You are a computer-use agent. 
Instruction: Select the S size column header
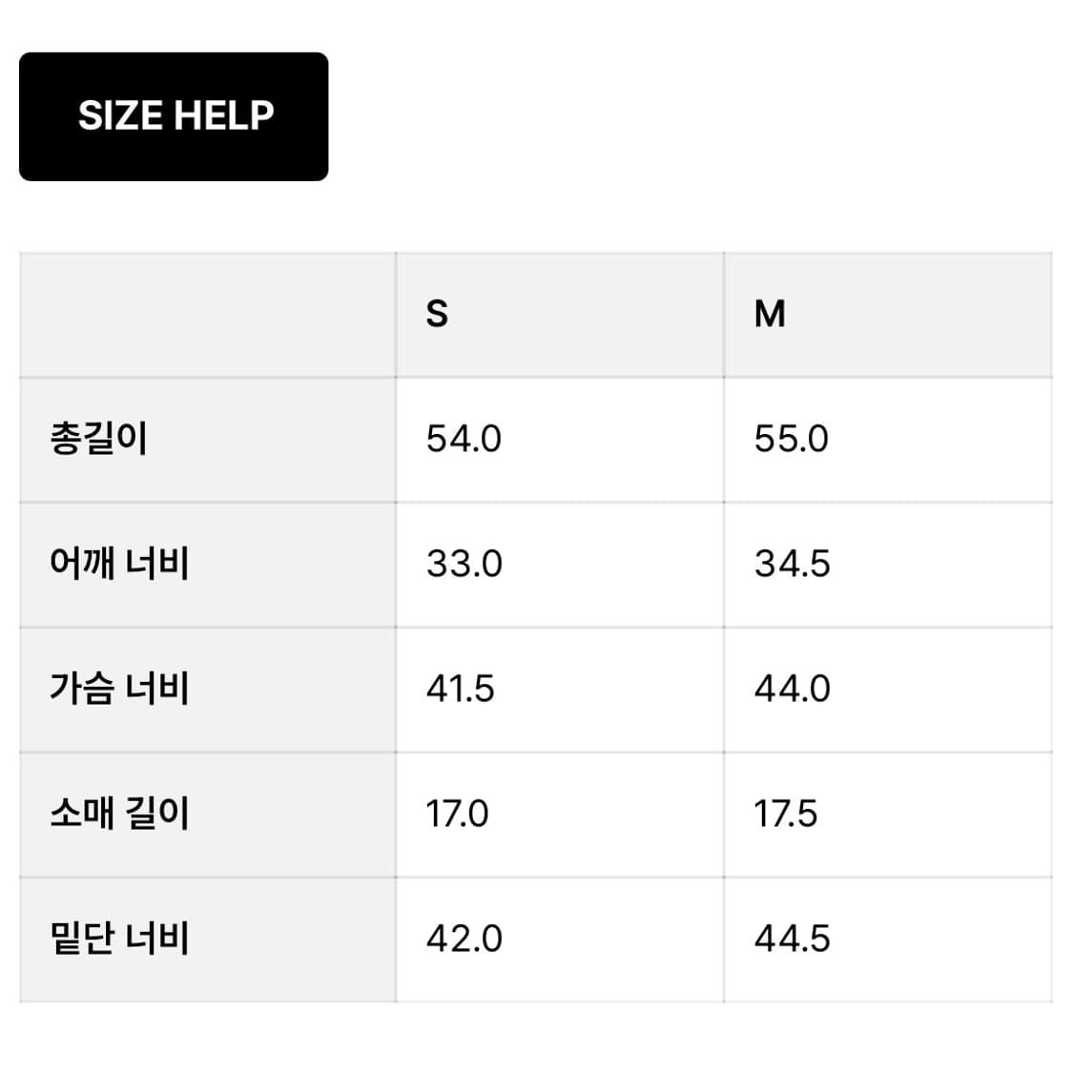click(437, 314)
